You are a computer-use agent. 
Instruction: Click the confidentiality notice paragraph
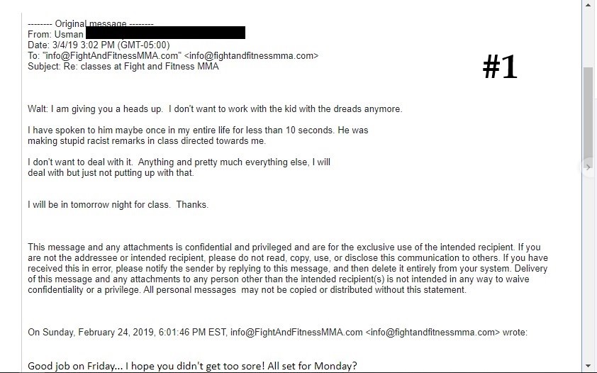tap(288, 269)
